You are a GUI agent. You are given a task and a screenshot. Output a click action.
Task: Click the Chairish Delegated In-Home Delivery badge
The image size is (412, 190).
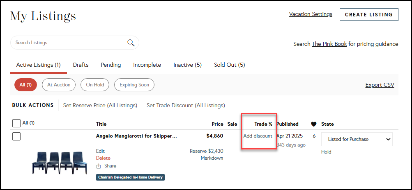click(130, 177)
